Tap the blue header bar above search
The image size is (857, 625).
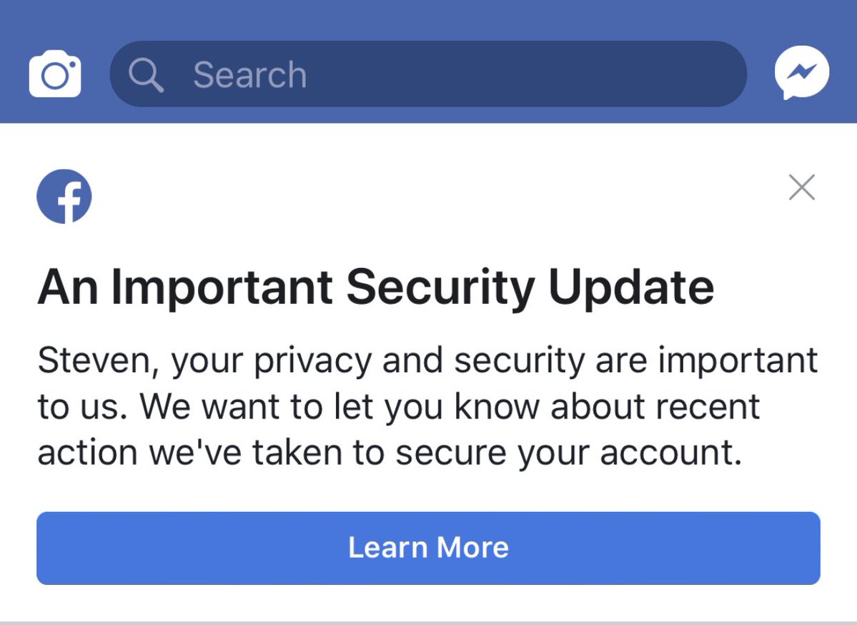pyautogui.click(x=429, y=19)
